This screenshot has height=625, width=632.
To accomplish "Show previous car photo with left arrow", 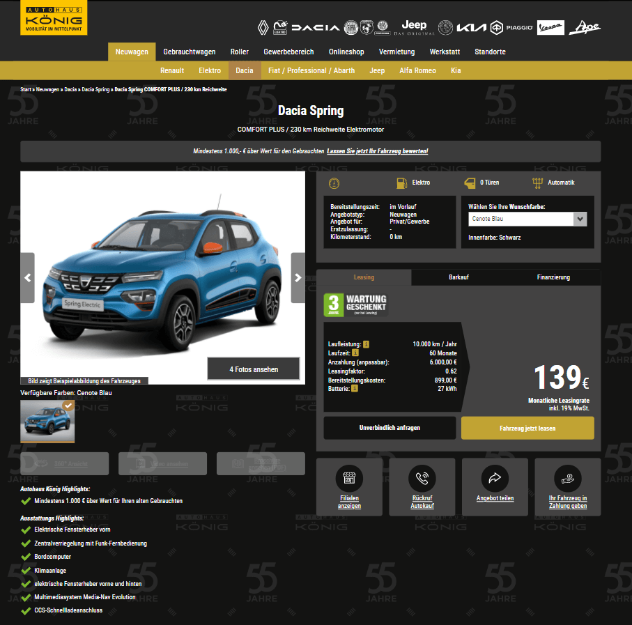I will (27, 277).
